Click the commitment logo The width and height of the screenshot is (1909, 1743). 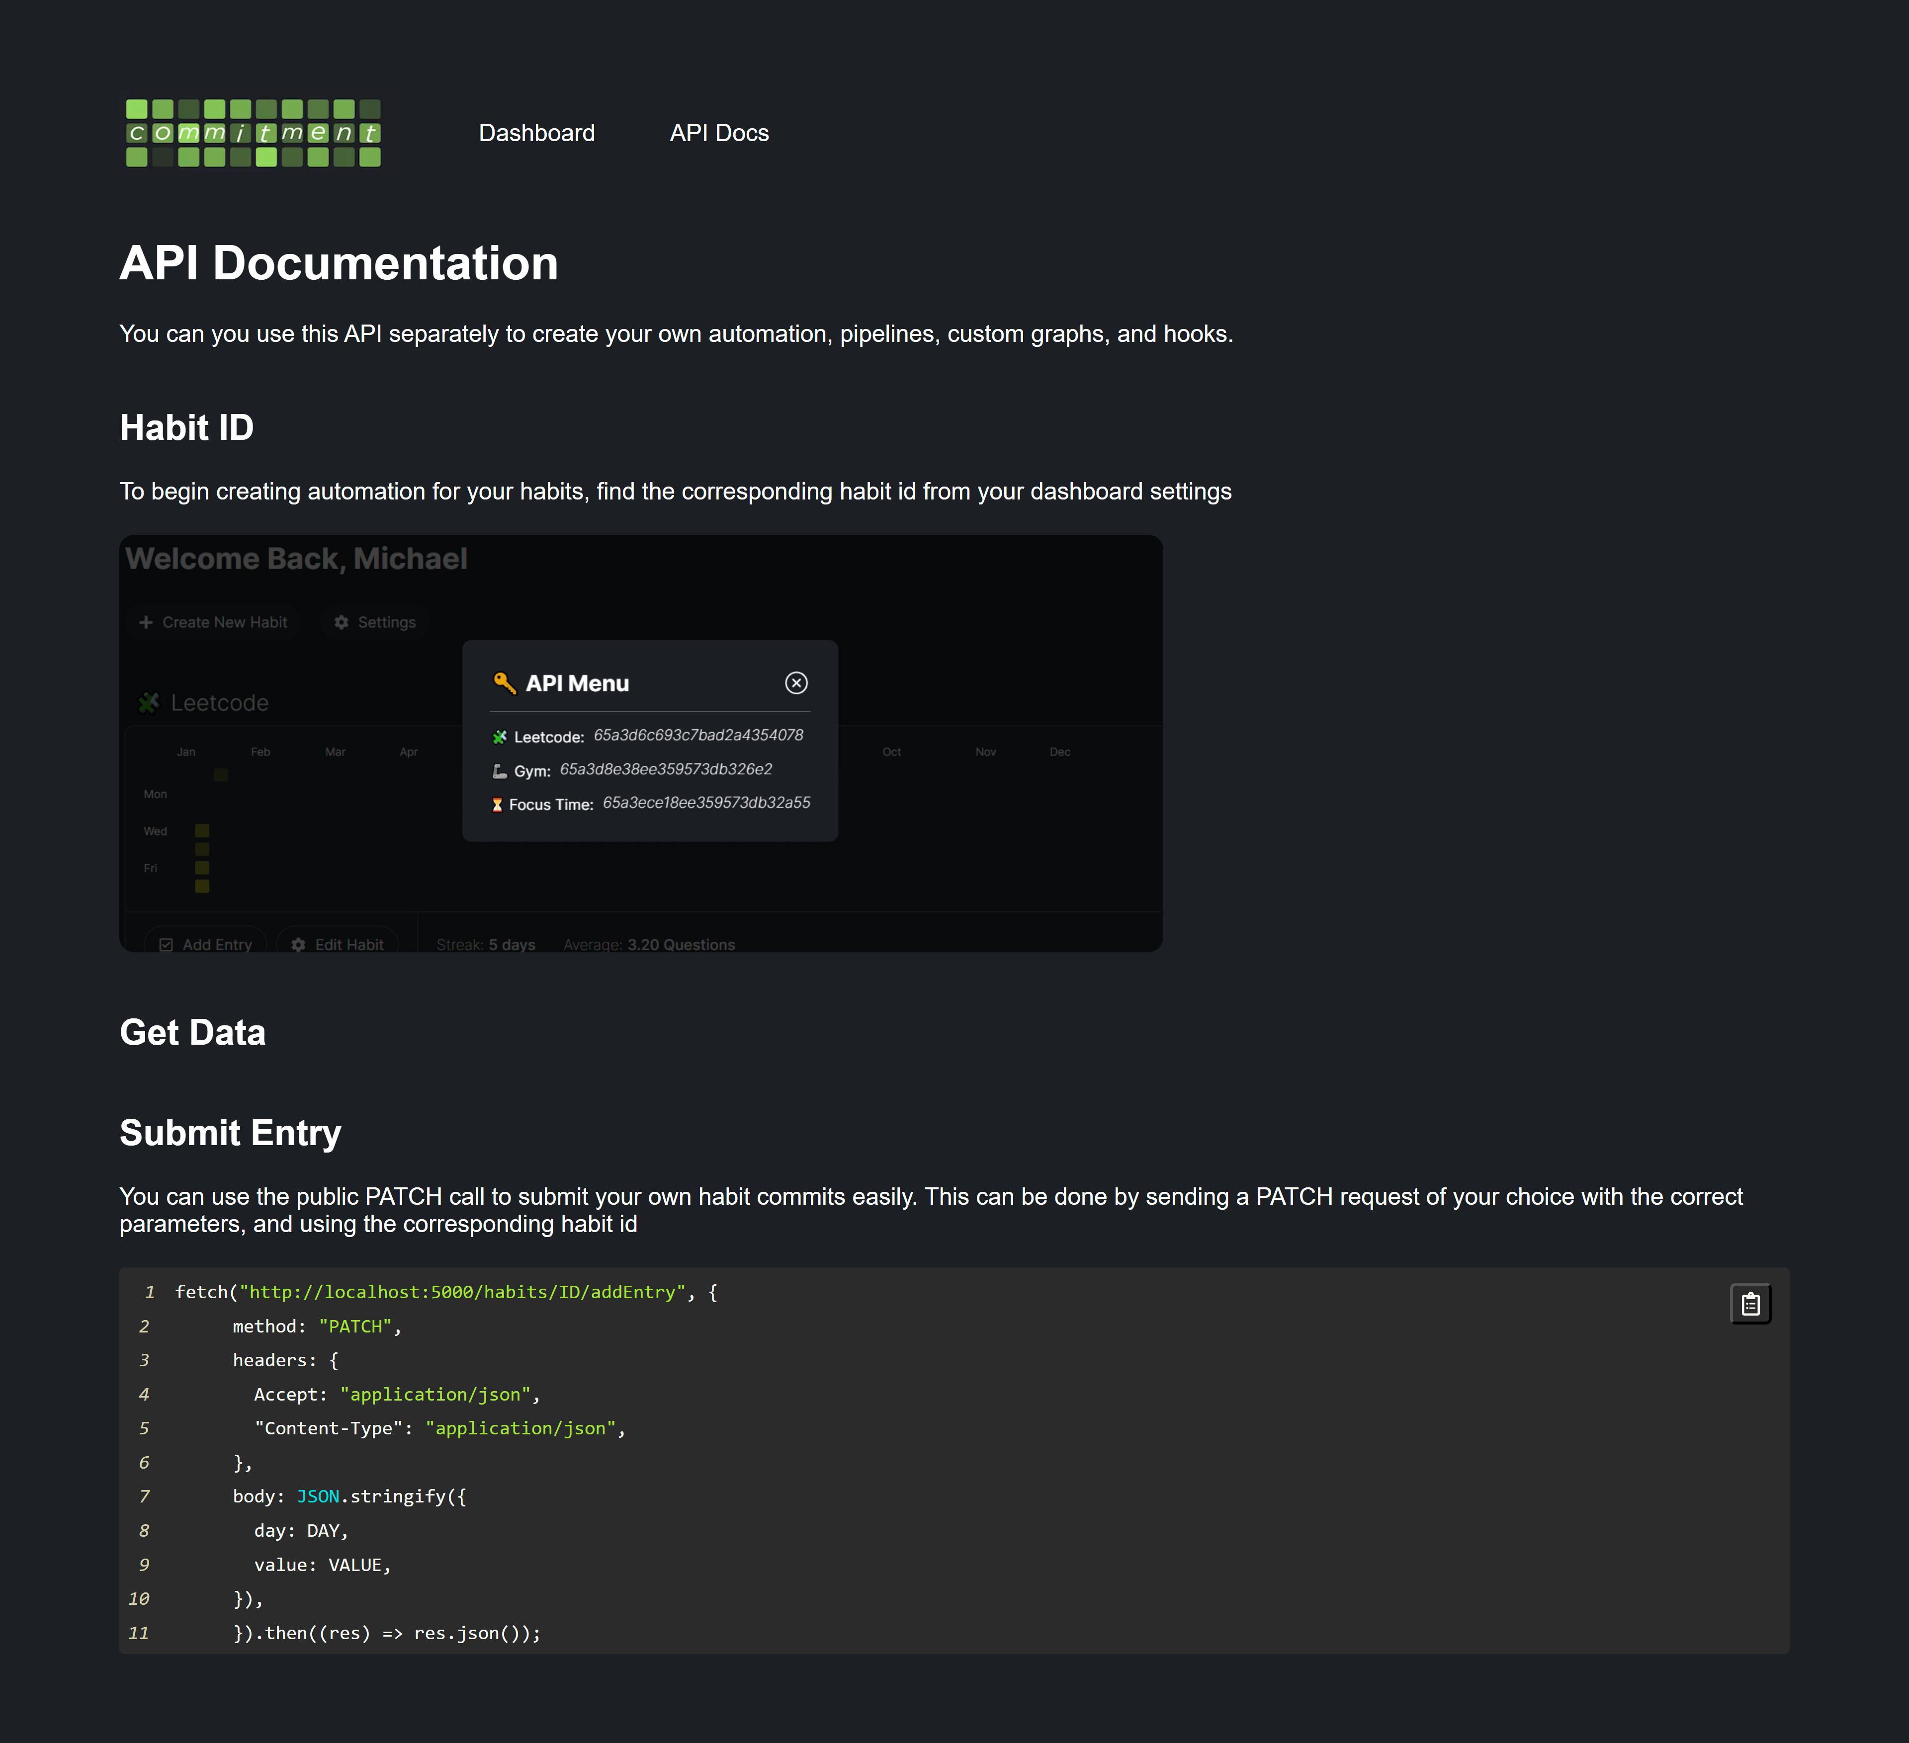click(253, 133)
